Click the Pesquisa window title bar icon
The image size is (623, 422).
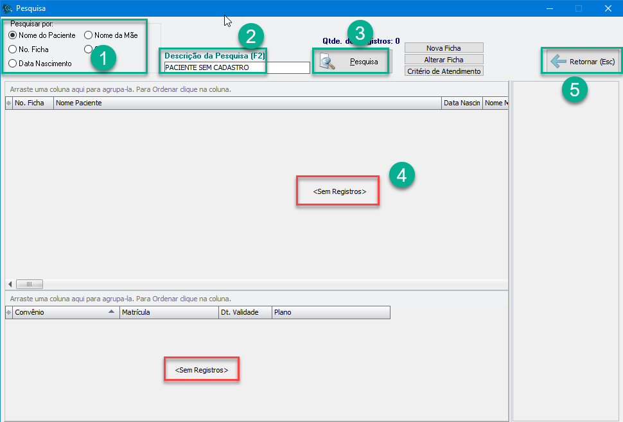click(8, 8)
